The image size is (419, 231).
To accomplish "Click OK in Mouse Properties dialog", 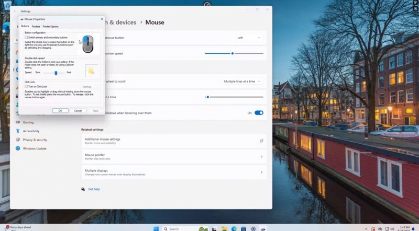I will point(60,111).
